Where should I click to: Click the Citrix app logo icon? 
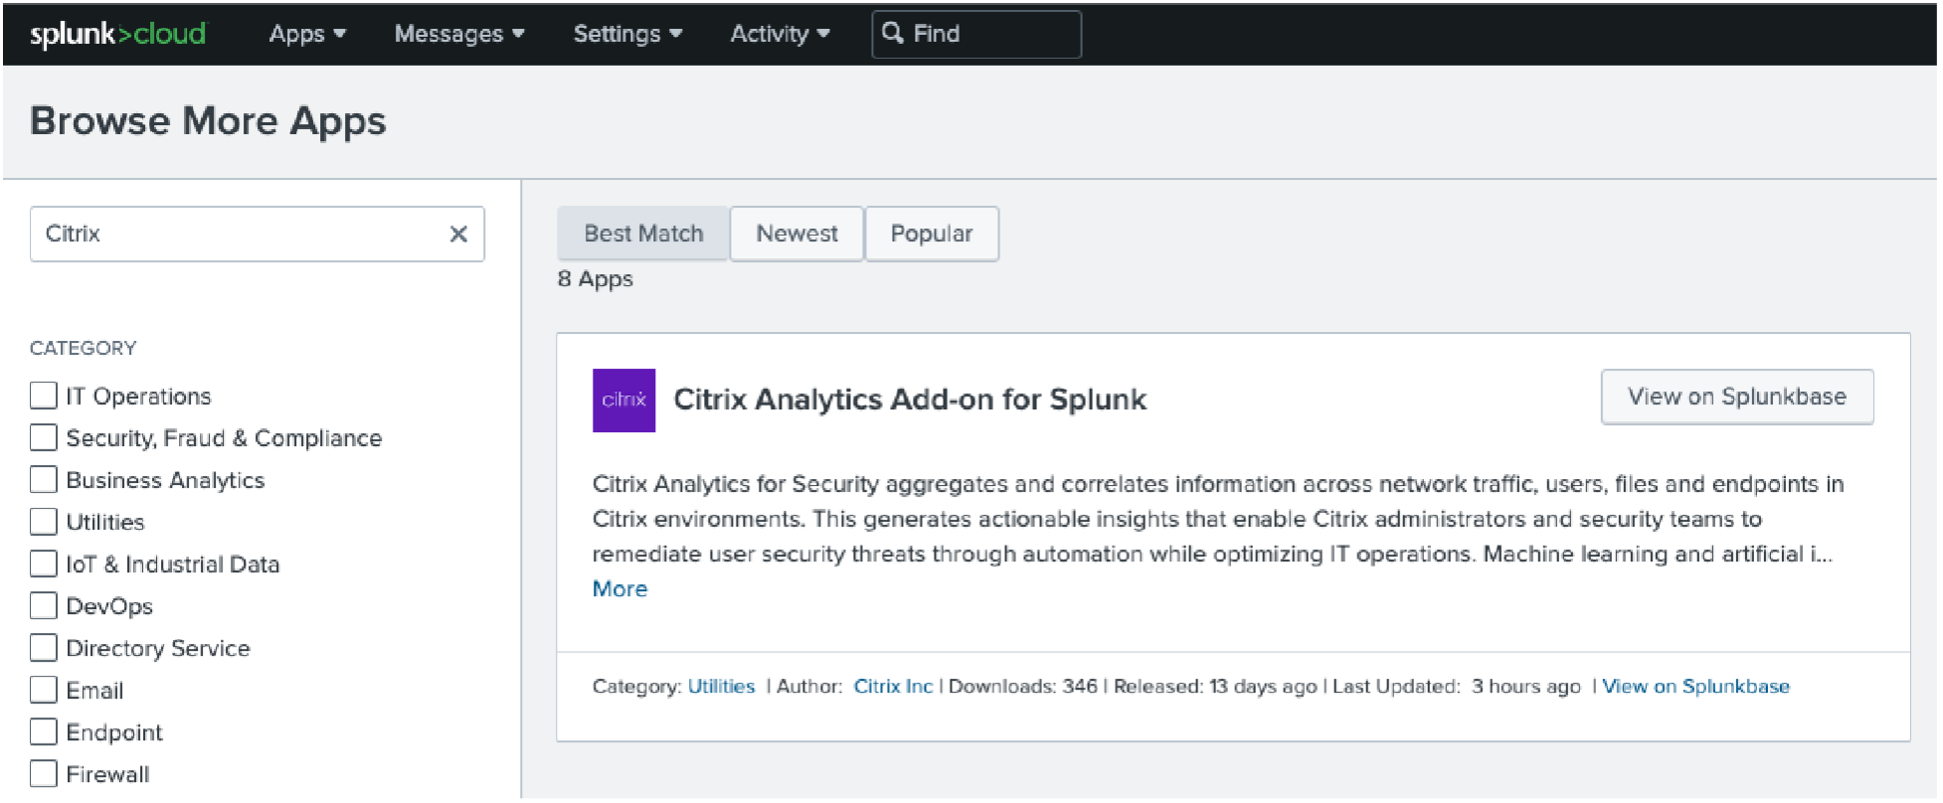point(623,400)
